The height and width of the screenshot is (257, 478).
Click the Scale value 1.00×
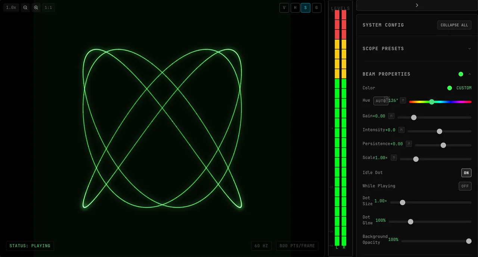pos(381,158)
